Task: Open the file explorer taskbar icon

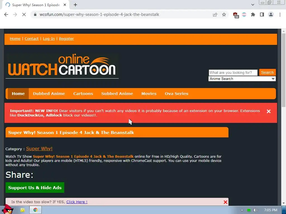Action: pos(23,210)
